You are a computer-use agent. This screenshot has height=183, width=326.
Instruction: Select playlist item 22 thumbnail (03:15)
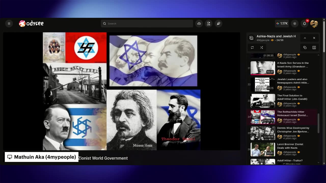(263, 84)
